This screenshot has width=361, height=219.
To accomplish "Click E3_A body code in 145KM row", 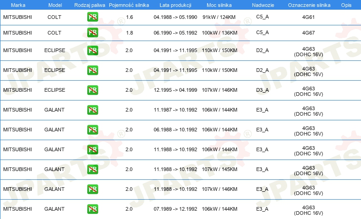I will click(x=262, y=169).
